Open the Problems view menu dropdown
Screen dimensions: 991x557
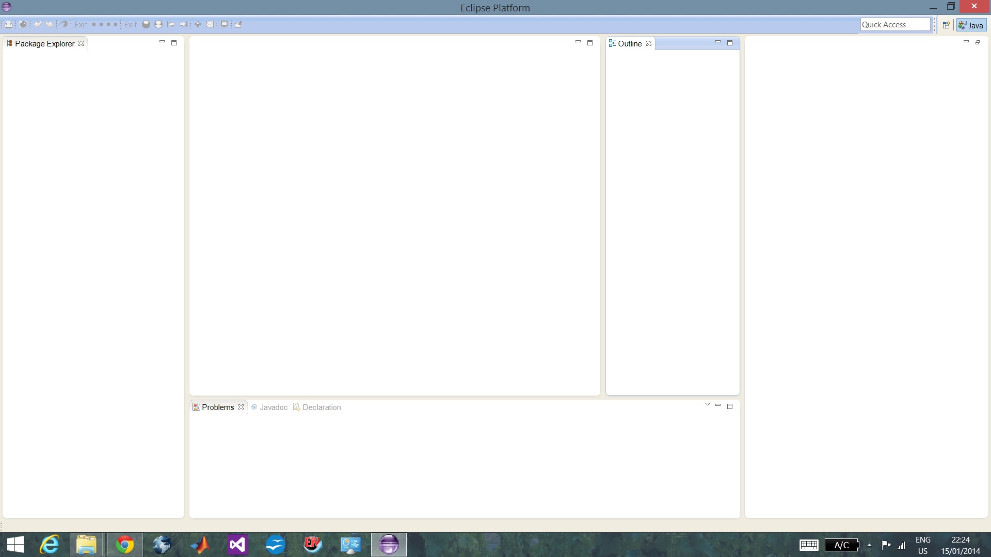[708, 404]
